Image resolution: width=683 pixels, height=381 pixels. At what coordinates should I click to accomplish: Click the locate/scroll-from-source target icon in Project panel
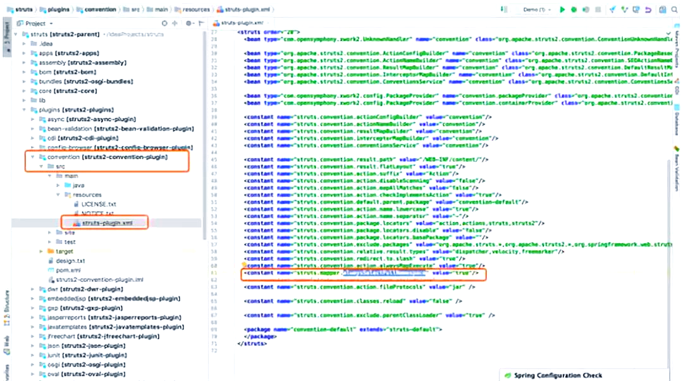(164, 23)
